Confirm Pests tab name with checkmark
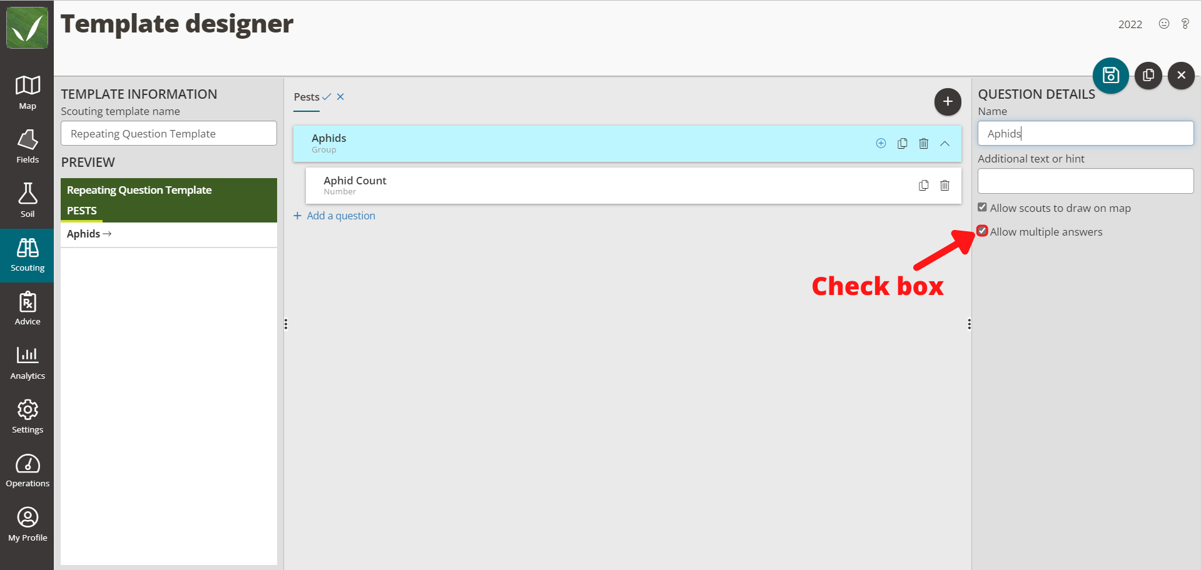Image resolution: width=1201 pixels, height=570 pixels. (x=327, y=97)
